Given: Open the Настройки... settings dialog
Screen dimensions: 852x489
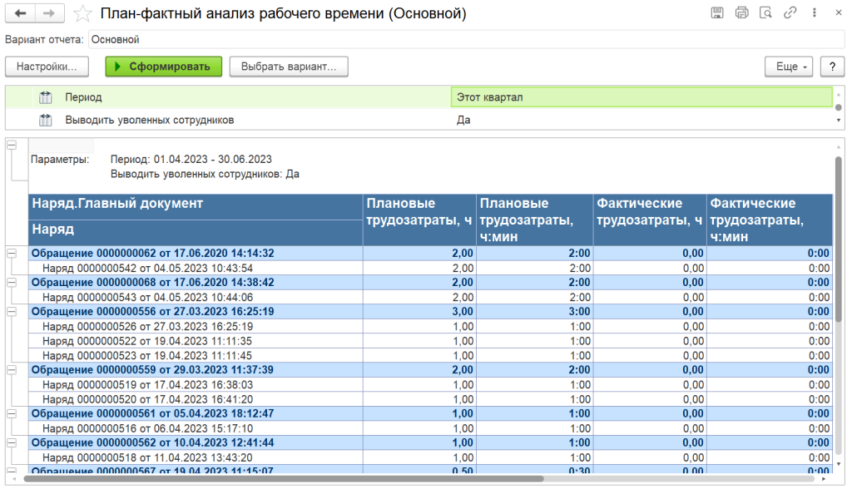Looking at the screenshot, I should 47,67.
